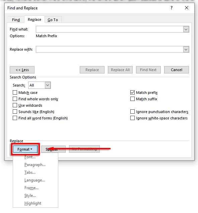This screenshot has height=213, width=198.
Task: Enable Use wildcards option
Action: [x=15, y=105]
